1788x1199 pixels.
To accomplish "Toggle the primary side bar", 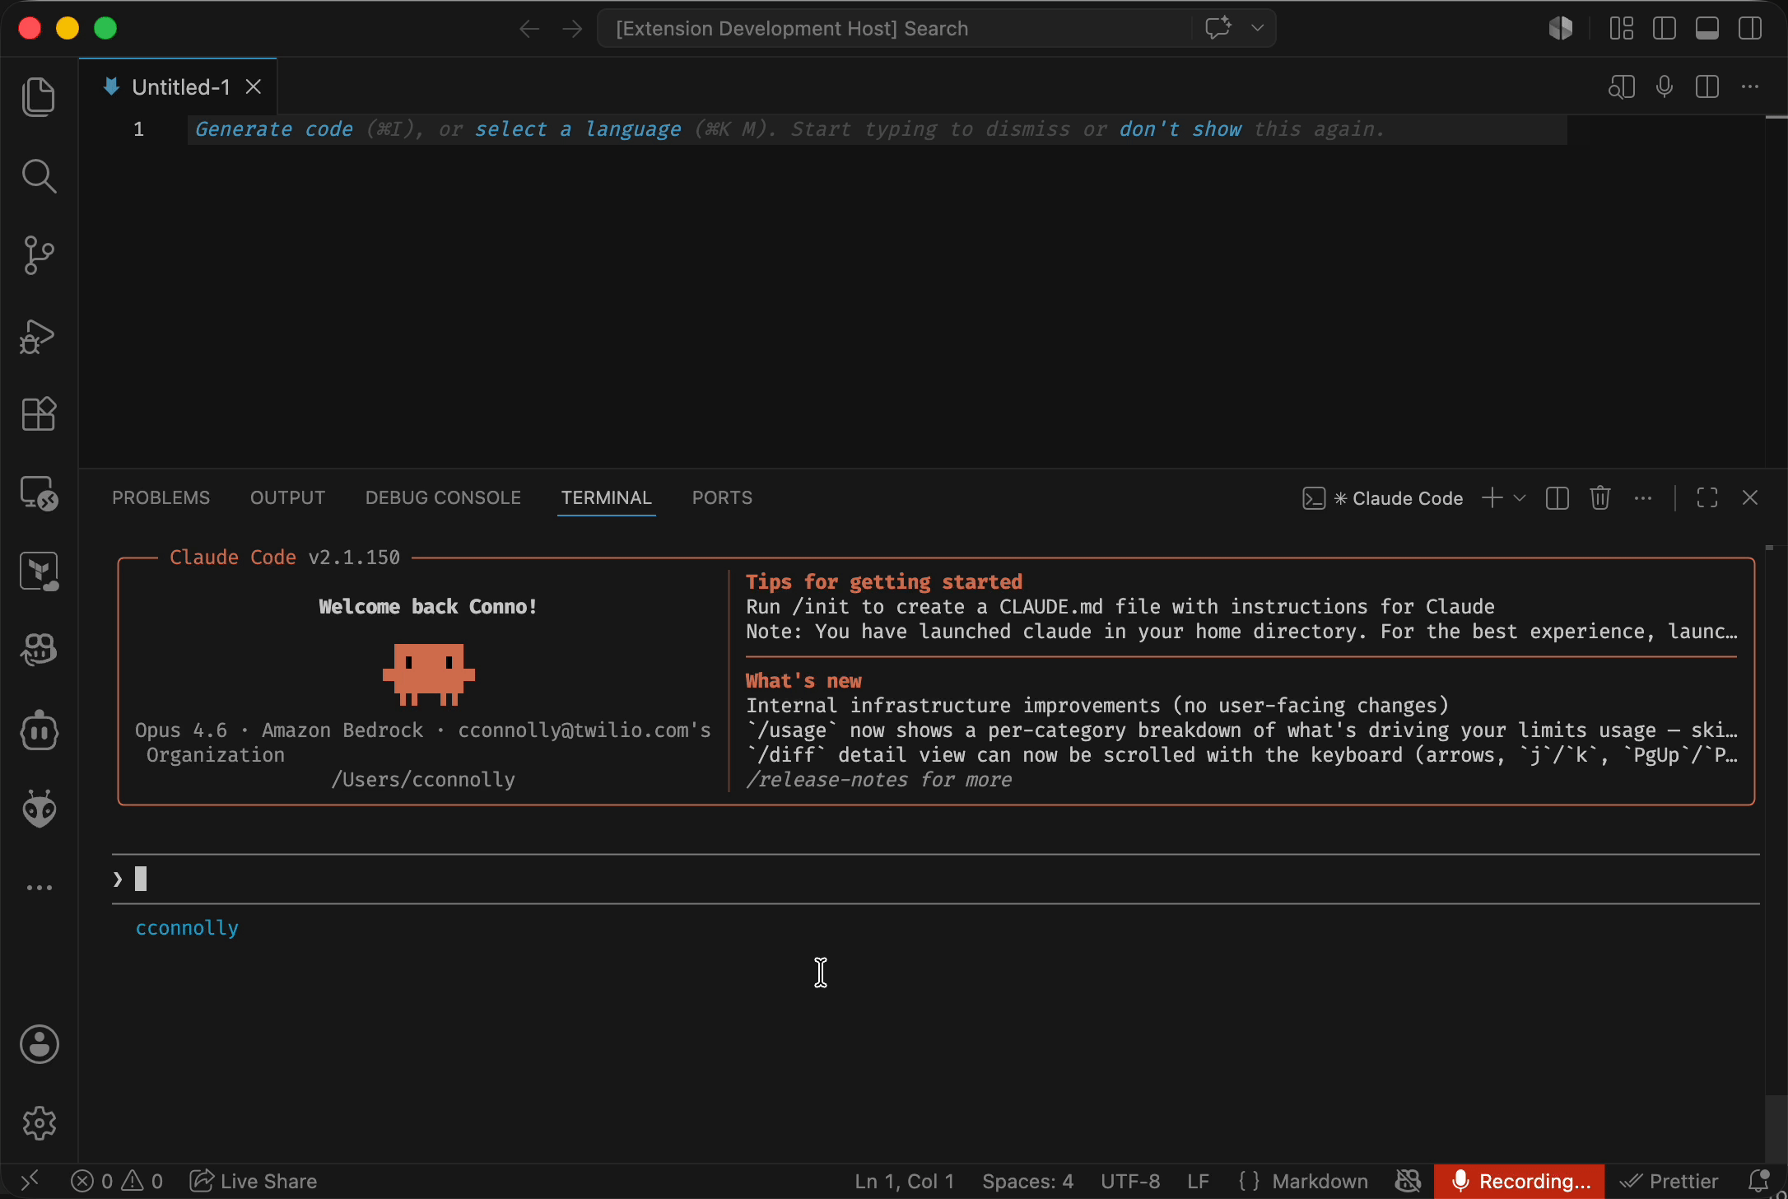I will pos(1665,28).
